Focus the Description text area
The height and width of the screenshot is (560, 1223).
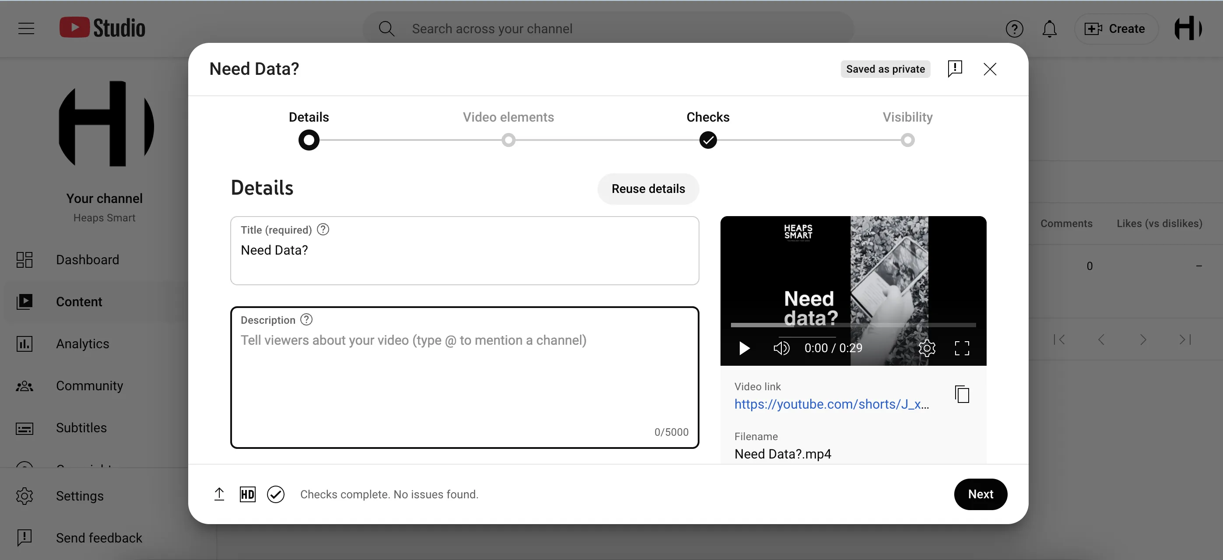click(464, 377)
